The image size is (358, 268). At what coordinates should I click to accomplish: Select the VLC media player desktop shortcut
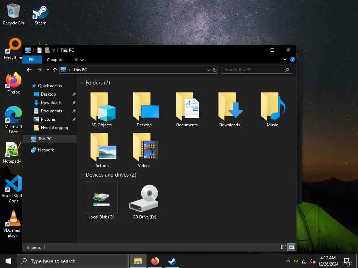[x=13, y=224]
